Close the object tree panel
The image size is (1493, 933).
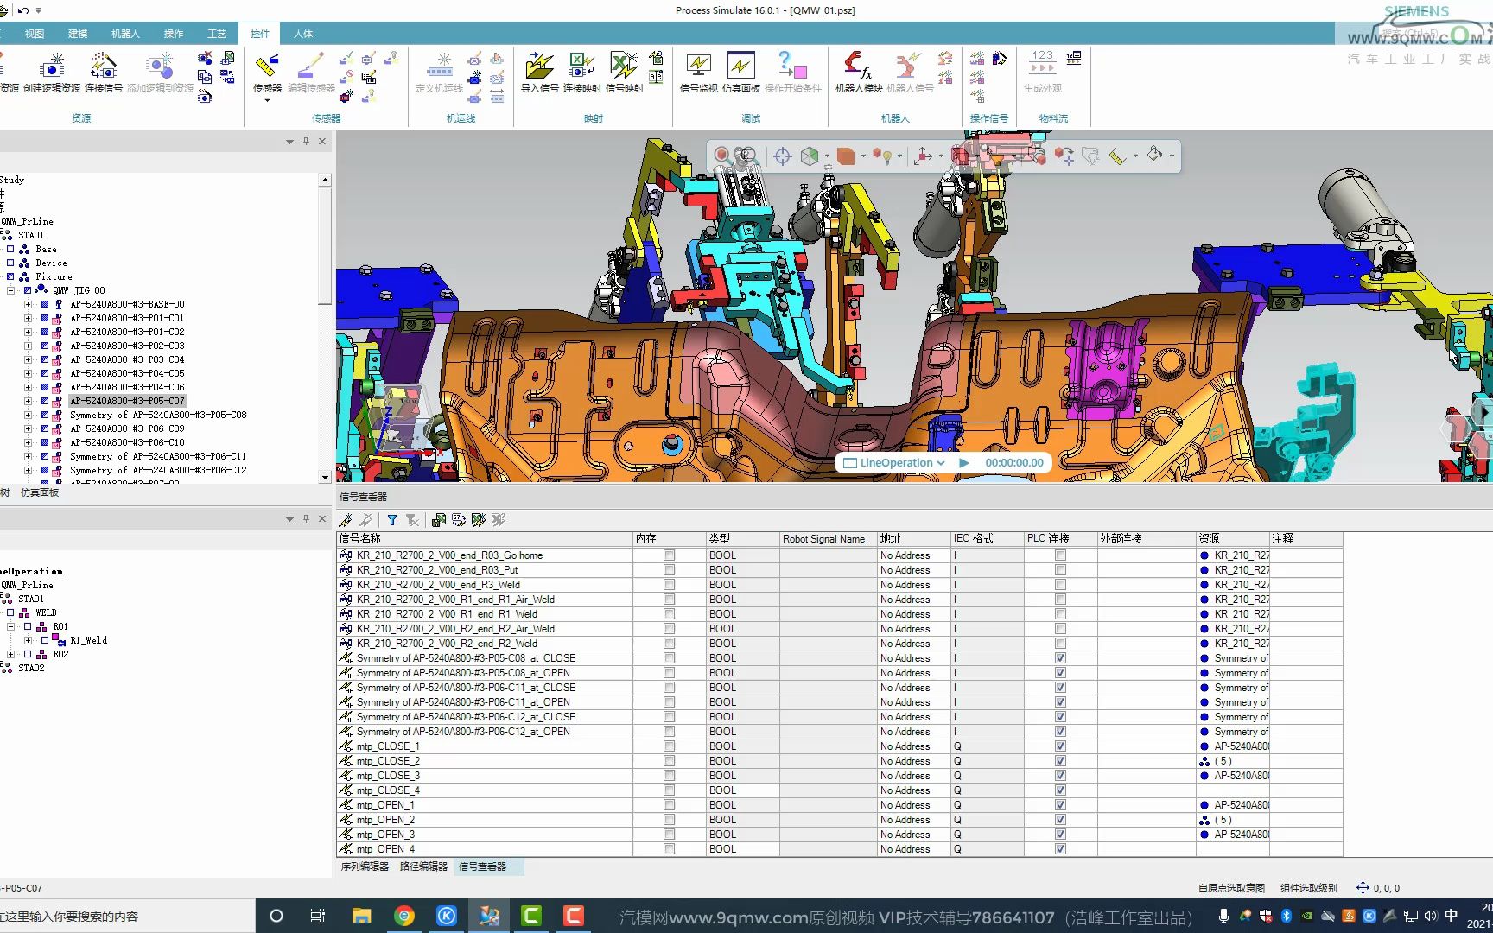[322, 141]
